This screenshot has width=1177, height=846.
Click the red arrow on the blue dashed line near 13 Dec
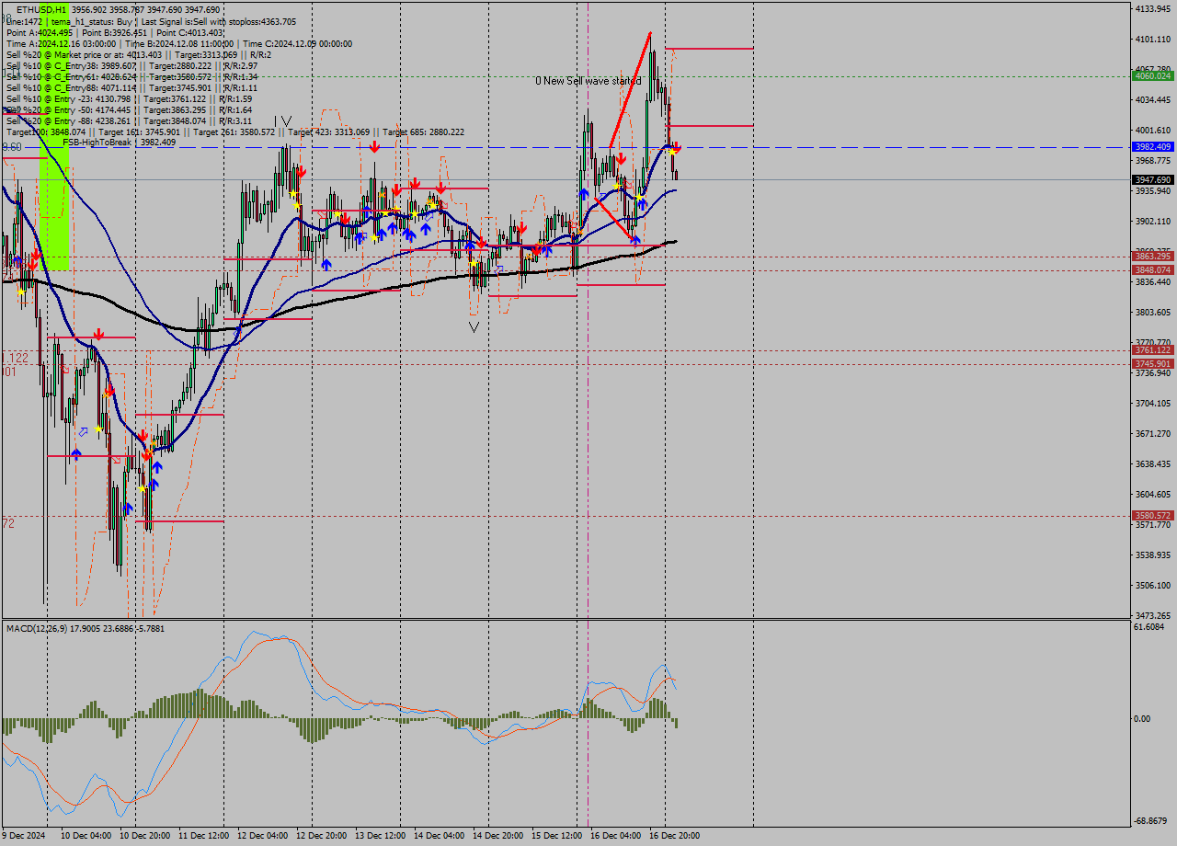374,147
